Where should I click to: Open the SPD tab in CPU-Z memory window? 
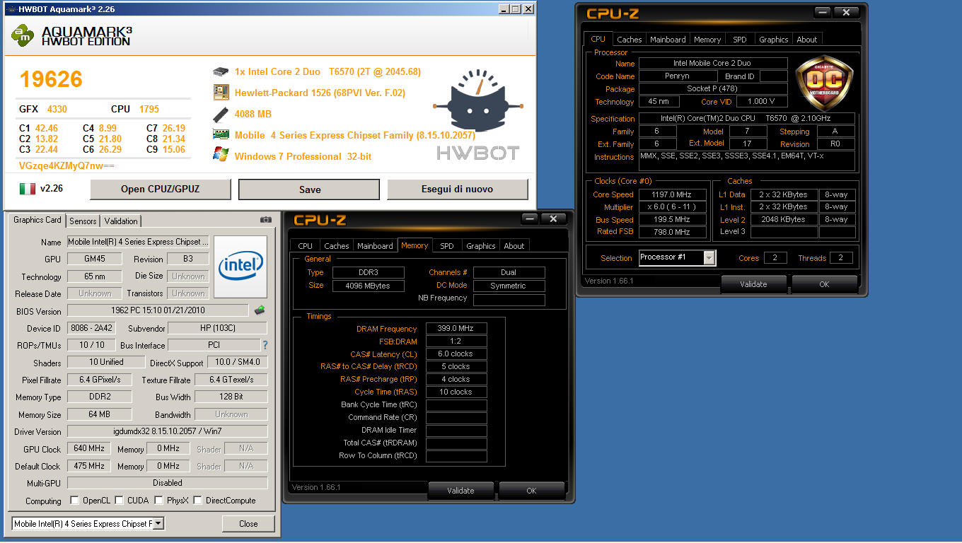(447, 246)
